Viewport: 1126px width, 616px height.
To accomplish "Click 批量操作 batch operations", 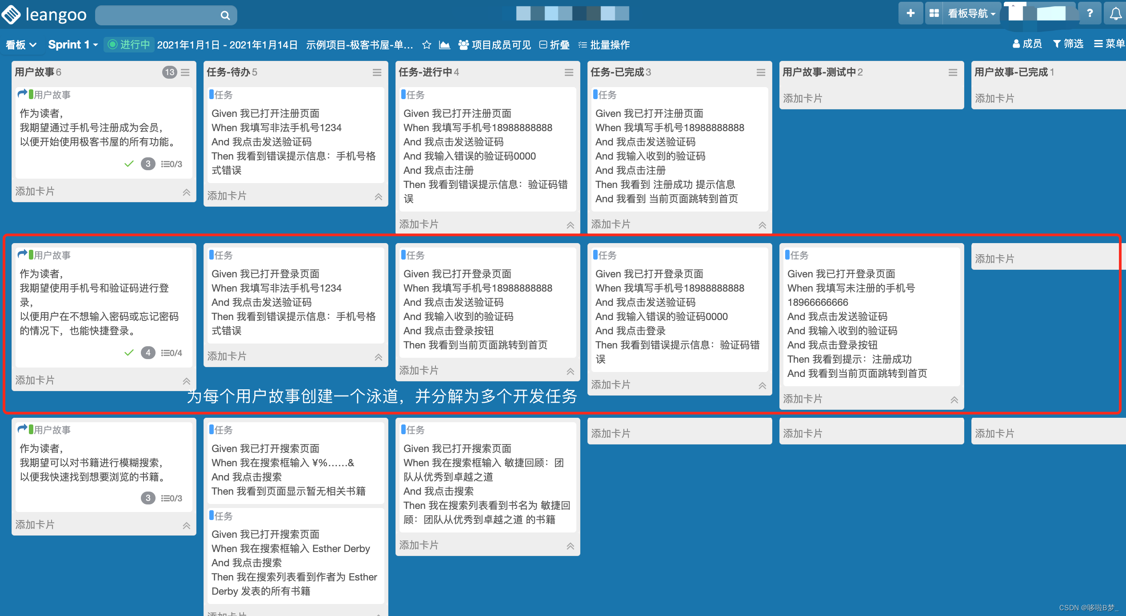I will tap(604, 45).
